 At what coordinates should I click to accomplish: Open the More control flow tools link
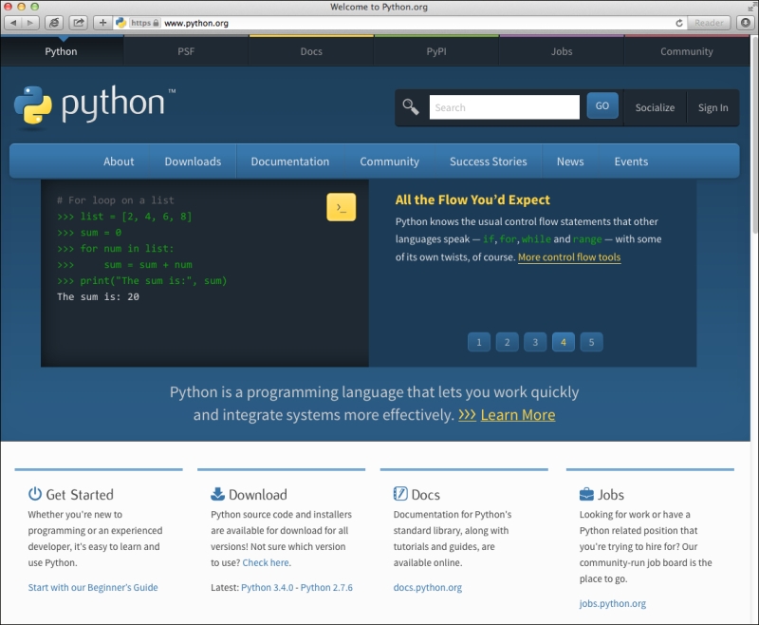[569, 257]
